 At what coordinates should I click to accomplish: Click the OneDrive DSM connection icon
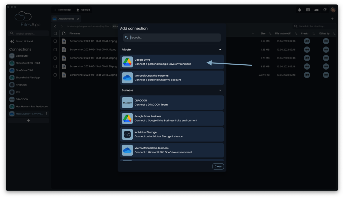[x=12, y=70]
